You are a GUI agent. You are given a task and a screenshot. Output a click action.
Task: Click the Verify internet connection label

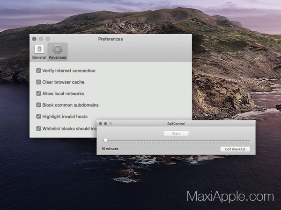tap(69, 71)
